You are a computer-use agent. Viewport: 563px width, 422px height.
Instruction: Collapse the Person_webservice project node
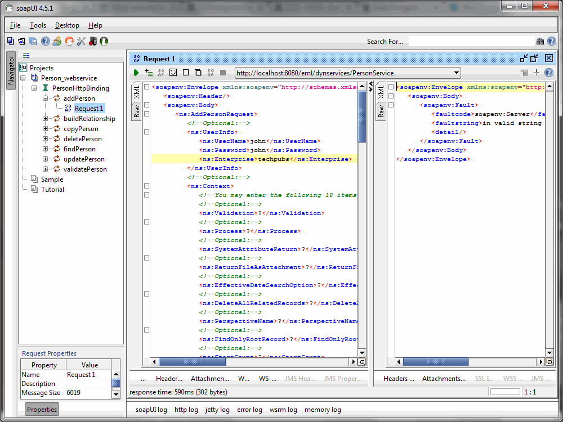click(x=23, y=78)
